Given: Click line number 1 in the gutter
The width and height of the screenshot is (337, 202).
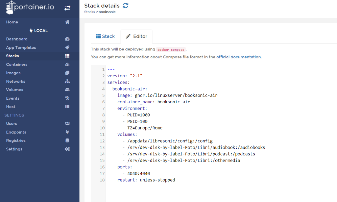Looking at the screenshot, I should [x=103, y=69].
